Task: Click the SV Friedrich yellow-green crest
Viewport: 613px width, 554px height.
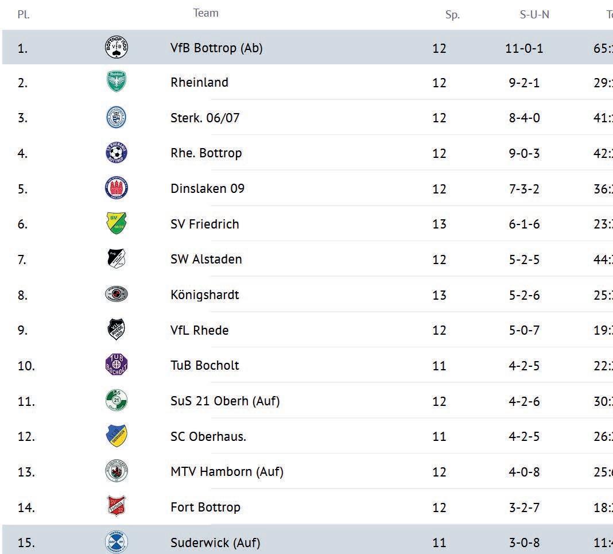Action: pyautogui.click(x=117, y=223)
